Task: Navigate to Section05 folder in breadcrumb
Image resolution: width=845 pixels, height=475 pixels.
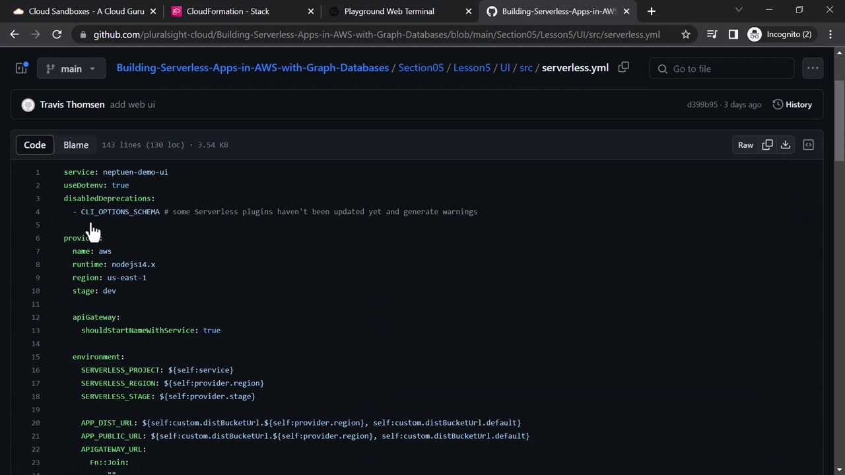Action: coord(421,68)
